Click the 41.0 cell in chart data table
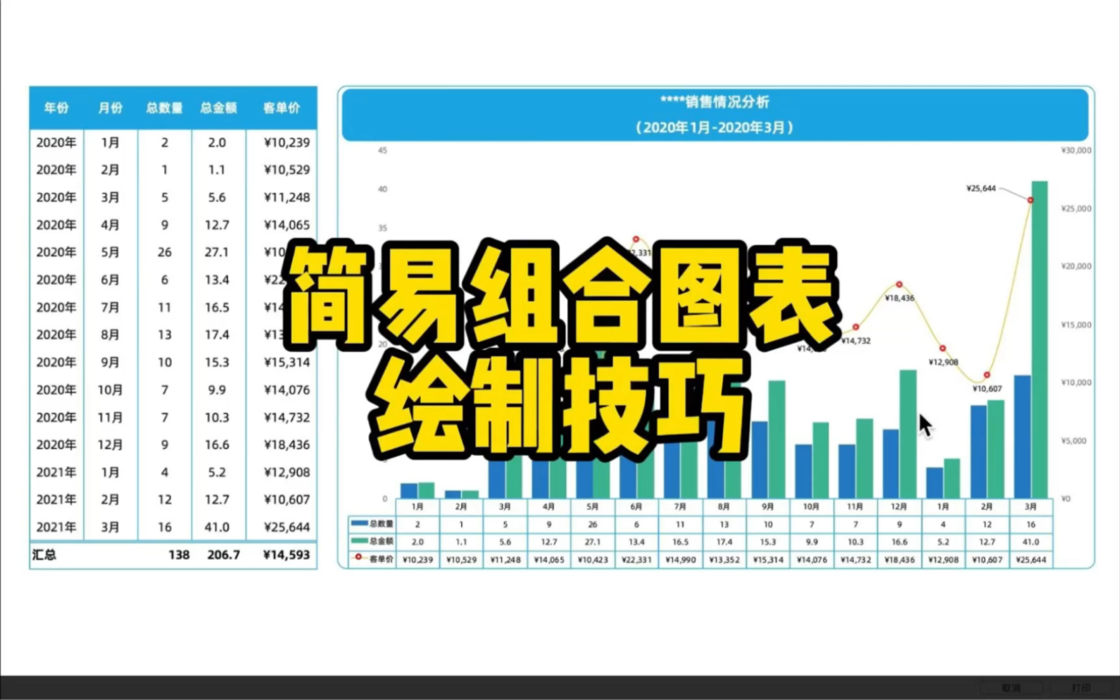1120x700 pixels. 1031,542
